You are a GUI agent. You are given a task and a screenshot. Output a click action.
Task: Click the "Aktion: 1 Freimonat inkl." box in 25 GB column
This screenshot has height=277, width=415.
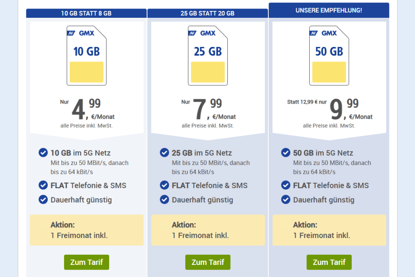click(x=208, y=230)
